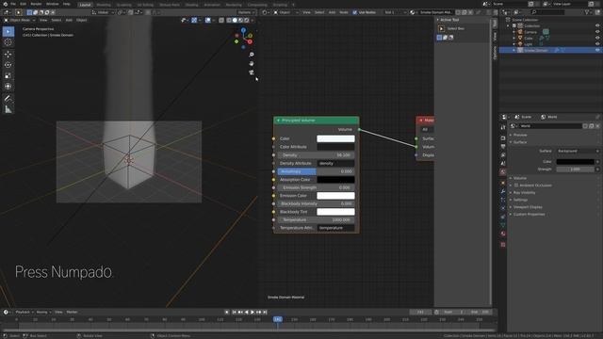Select the Move tool
603x339 pixels.
(8, 55)
